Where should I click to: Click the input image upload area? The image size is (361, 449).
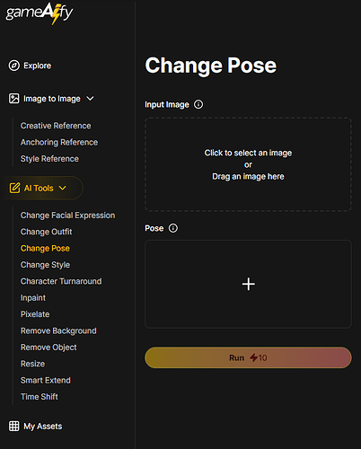(248, 164)
